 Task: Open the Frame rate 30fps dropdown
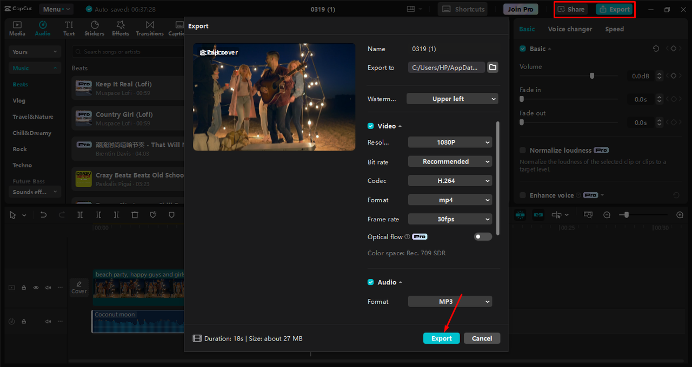pyautogui.click(x=450, y=219)
